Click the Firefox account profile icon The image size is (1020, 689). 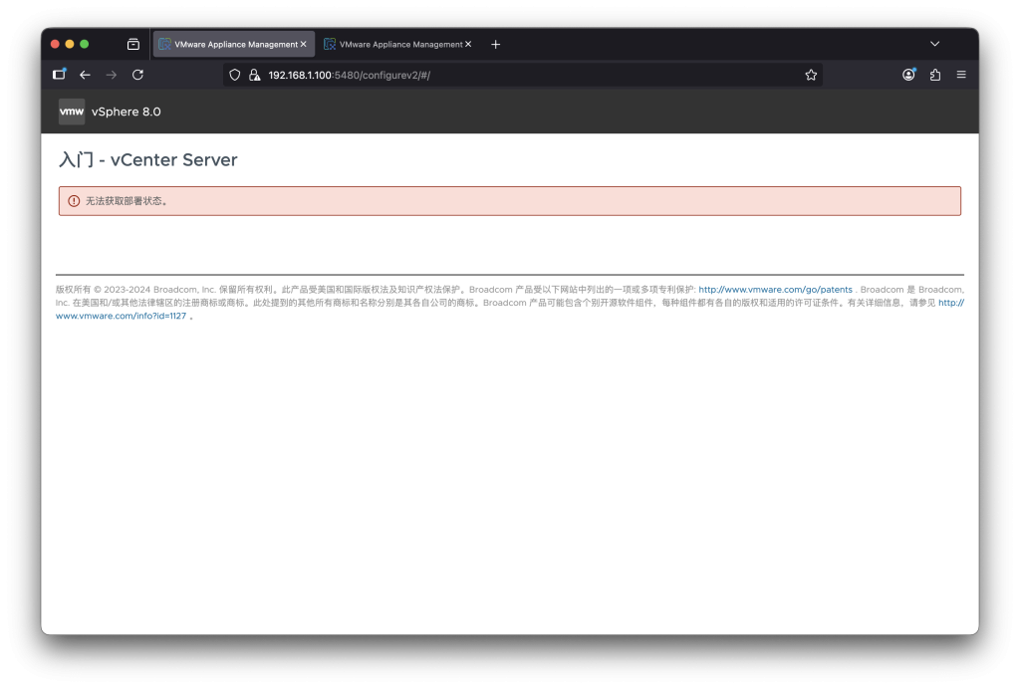click(x=907, y=74)
